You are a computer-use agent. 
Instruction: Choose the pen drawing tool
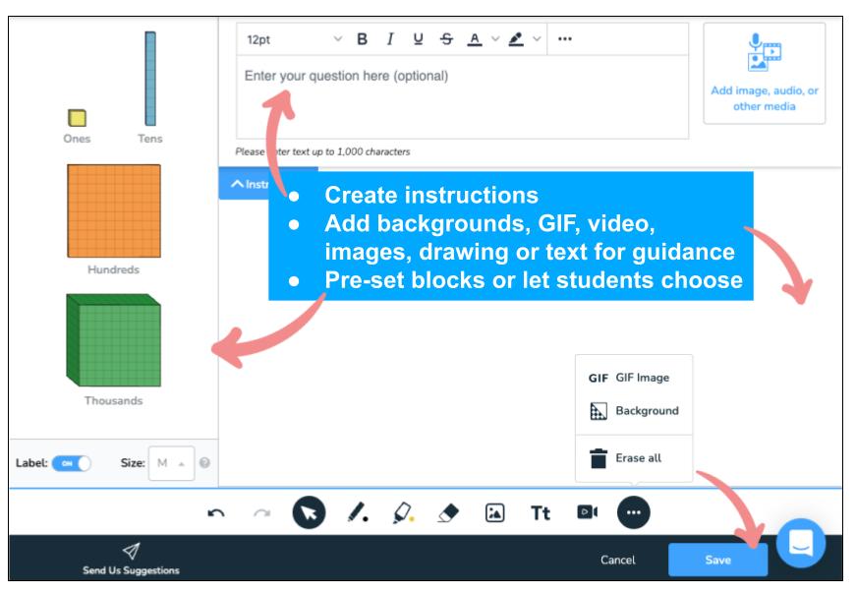pyautogui.click(x=358, y=512)
